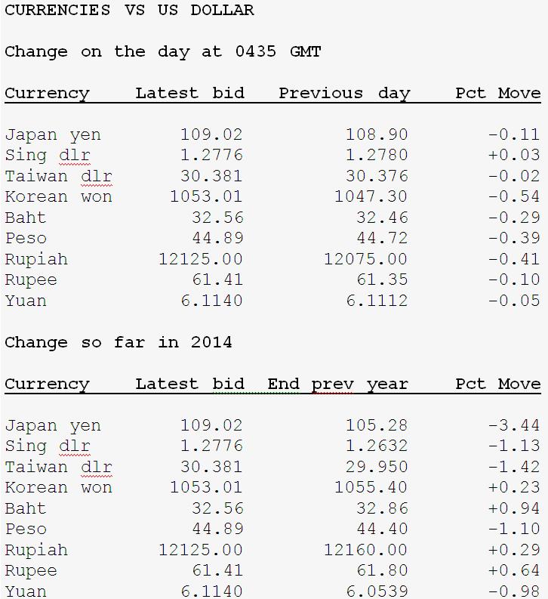This screenshot has width=548, height=599.
Task: Click the Rupiah previous day value 12075.00
Action: (365, 260)
